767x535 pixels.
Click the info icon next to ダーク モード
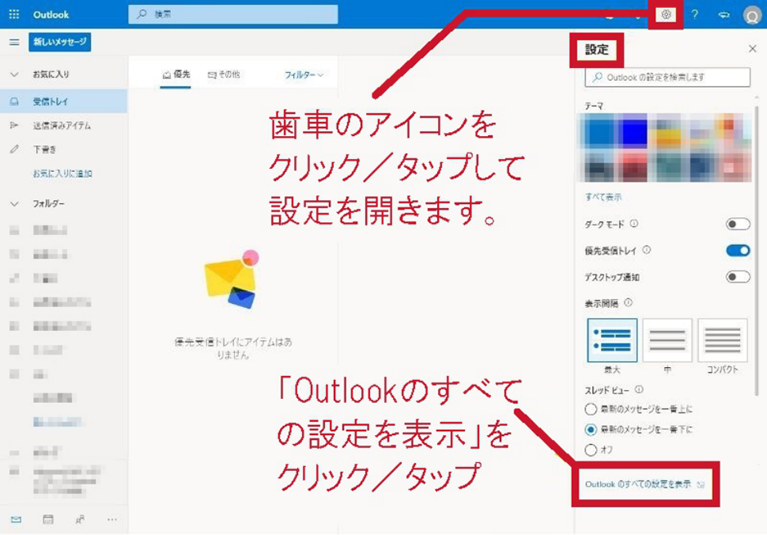pyautogui.click(x=634, y=224)
